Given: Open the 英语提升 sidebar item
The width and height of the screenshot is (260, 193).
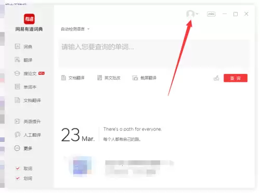Looking at the screenshot, I should pyautogui.click(x=28, y=121).
